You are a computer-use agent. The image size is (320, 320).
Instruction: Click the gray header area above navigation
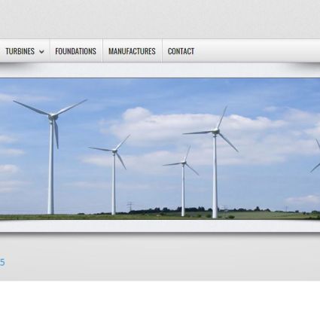160,19
